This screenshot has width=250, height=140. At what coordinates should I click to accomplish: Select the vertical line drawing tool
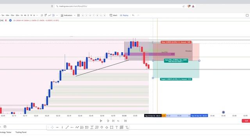(x=62, y=127)
